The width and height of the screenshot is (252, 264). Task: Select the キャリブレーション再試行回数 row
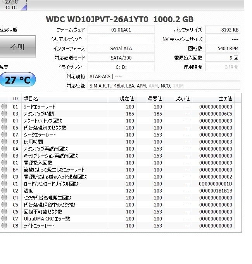(117, 156)
